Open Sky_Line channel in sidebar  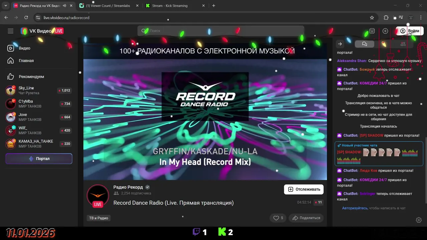[x=39, y=90]
